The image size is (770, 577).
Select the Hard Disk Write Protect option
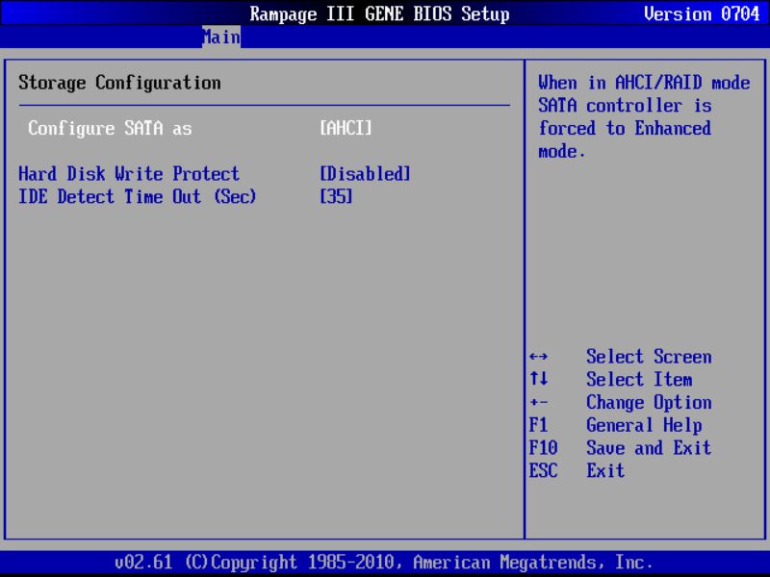click(129, 174)
